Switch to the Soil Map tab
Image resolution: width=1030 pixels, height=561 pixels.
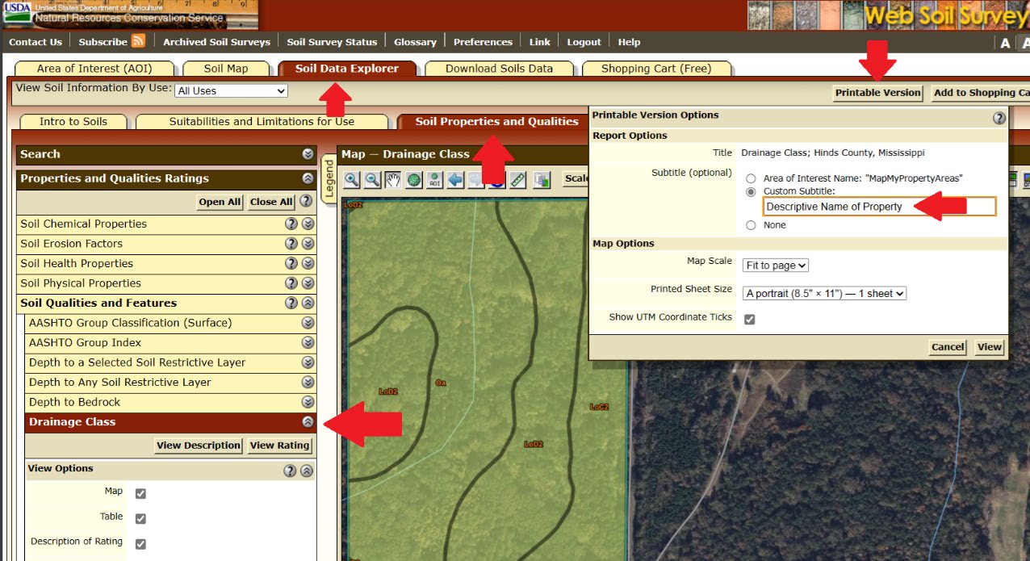[226, 69]
